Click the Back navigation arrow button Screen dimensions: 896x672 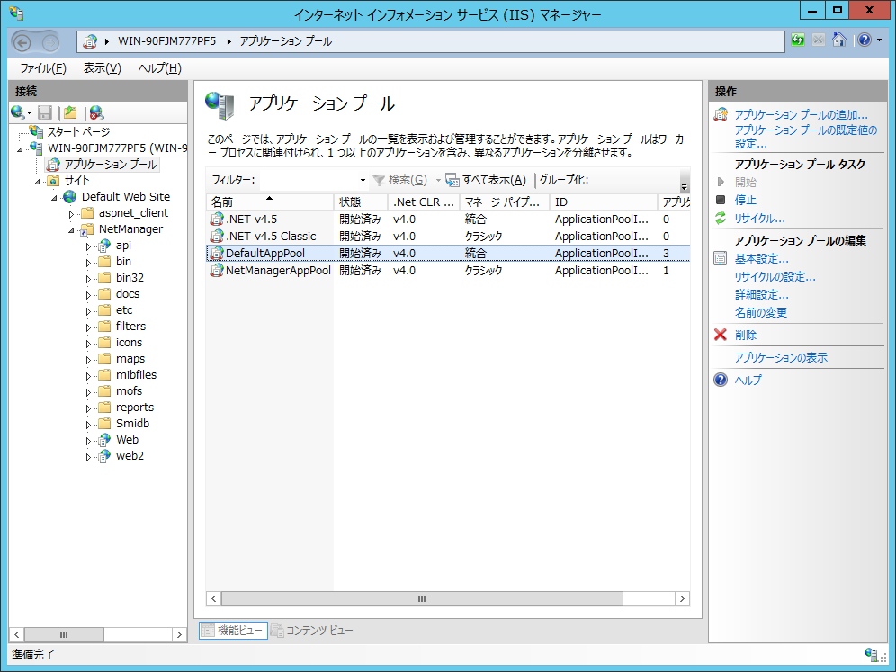[x=22, y=41]
